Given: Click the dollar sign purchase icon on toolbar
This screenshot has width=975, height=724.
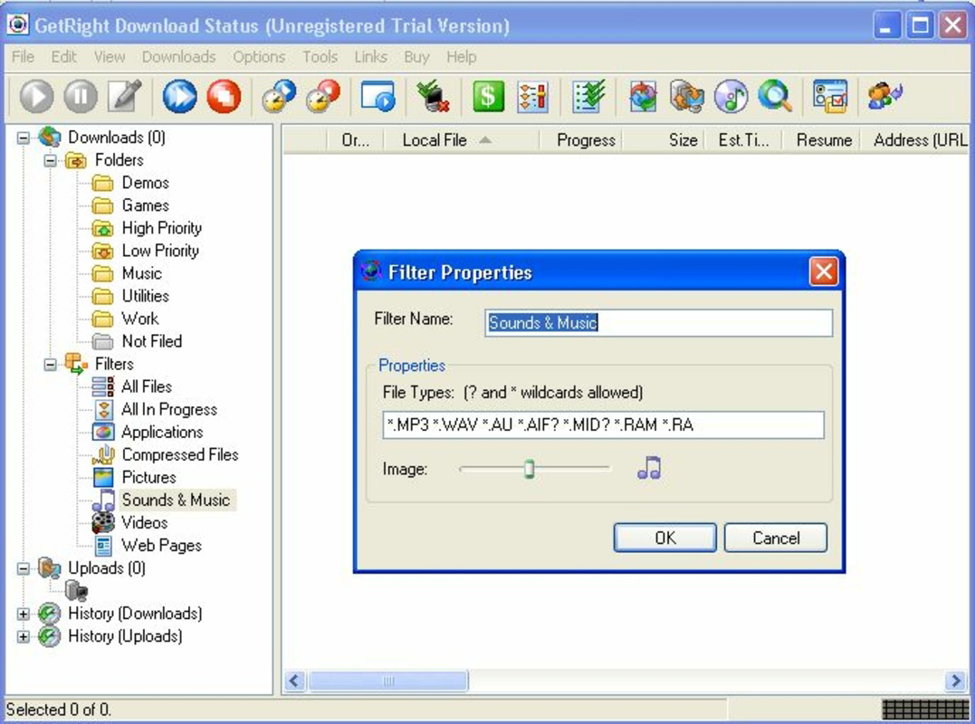Looking at the screenshot, I should (490, 96).
